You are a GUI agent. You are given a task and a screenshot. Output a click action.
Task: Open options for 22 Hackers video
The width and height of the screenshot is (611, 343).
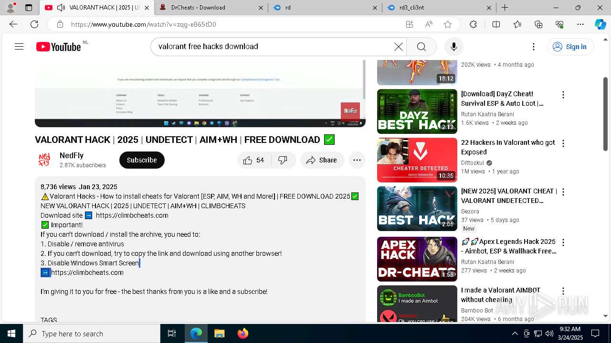coord(563,143)
